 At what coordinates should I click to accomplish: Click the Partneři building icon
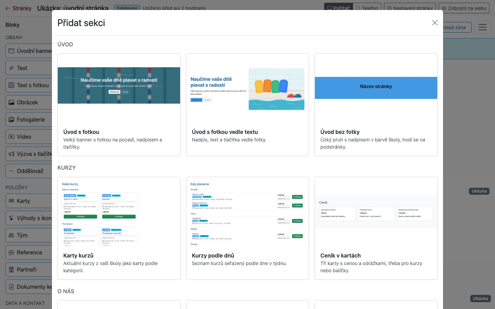11,270
